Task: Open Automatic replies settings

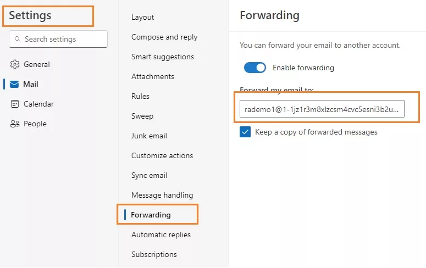Action: (161, 235)
